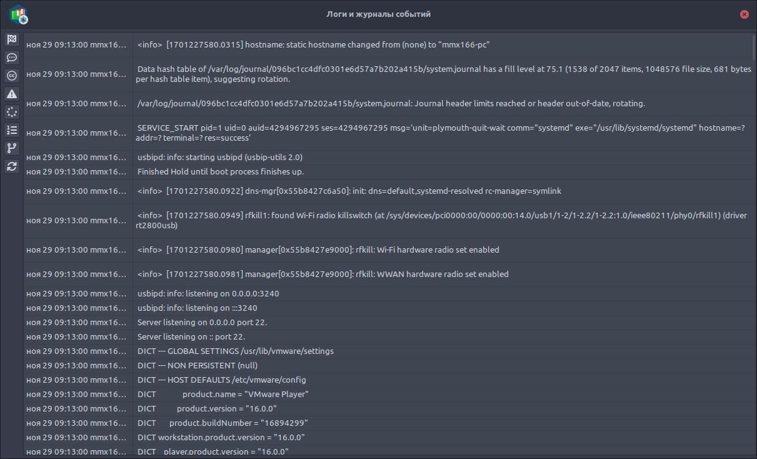The height and width of the screenshot is (459, 757).
Task: Select the hostname changed log entry
Action: click(x=389, y=45)
